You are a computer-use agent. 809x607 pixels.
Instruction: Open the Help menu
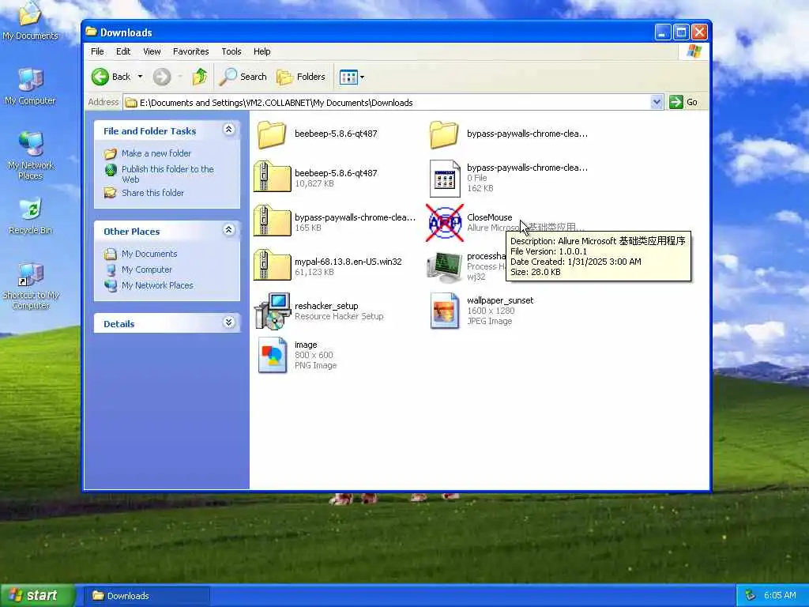(x=262, y=51)
